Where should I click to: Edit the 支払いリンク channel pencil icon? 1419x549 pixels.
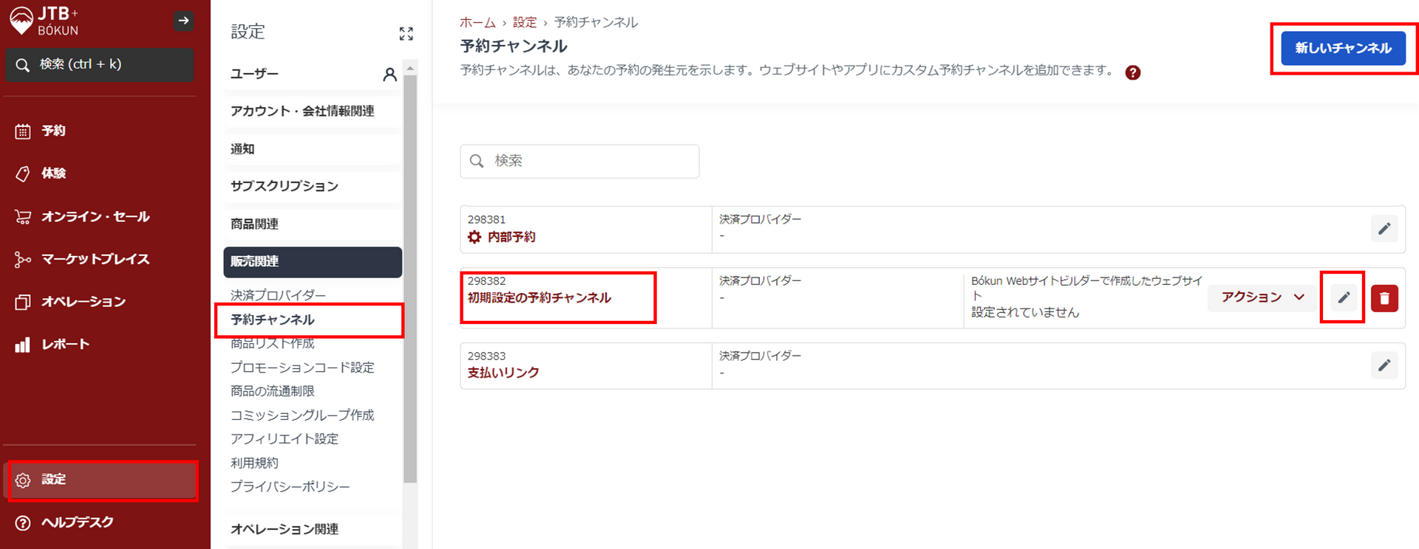tap(1384, 365)
